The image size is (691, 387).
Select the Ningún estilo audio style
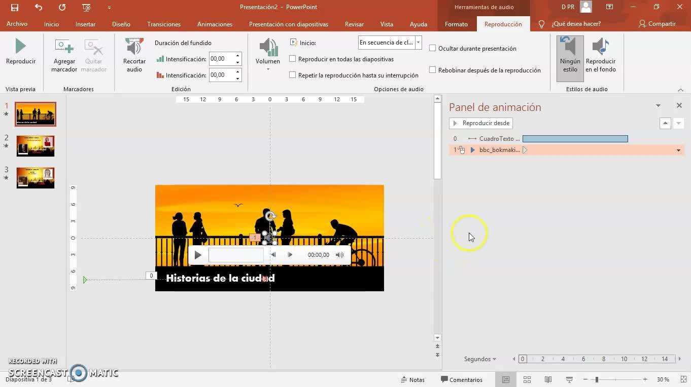tap(570, 48)
